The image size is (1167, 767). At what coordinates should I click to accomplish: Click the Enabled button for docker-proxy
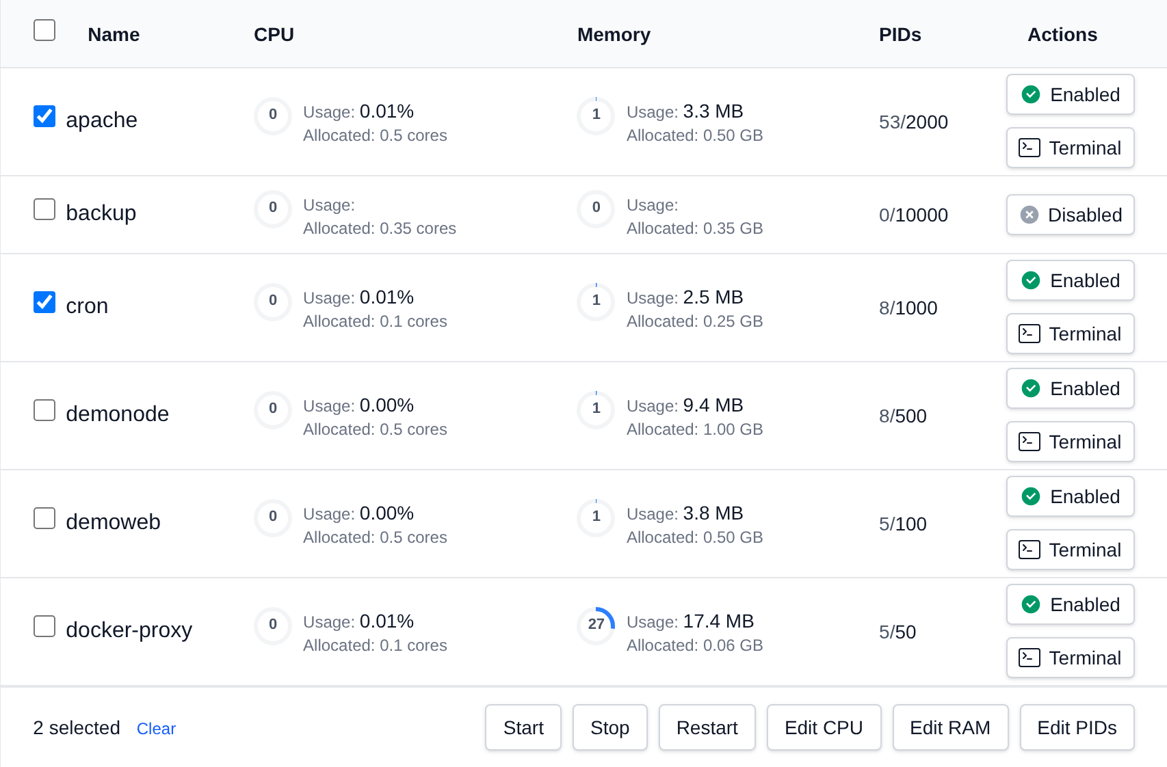1070,604
